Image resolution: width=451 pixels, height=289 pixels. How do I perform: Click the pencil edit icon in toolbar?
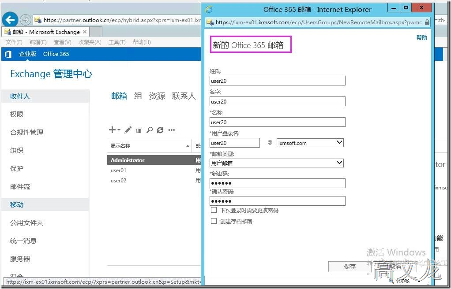click(x=128, y=130)
